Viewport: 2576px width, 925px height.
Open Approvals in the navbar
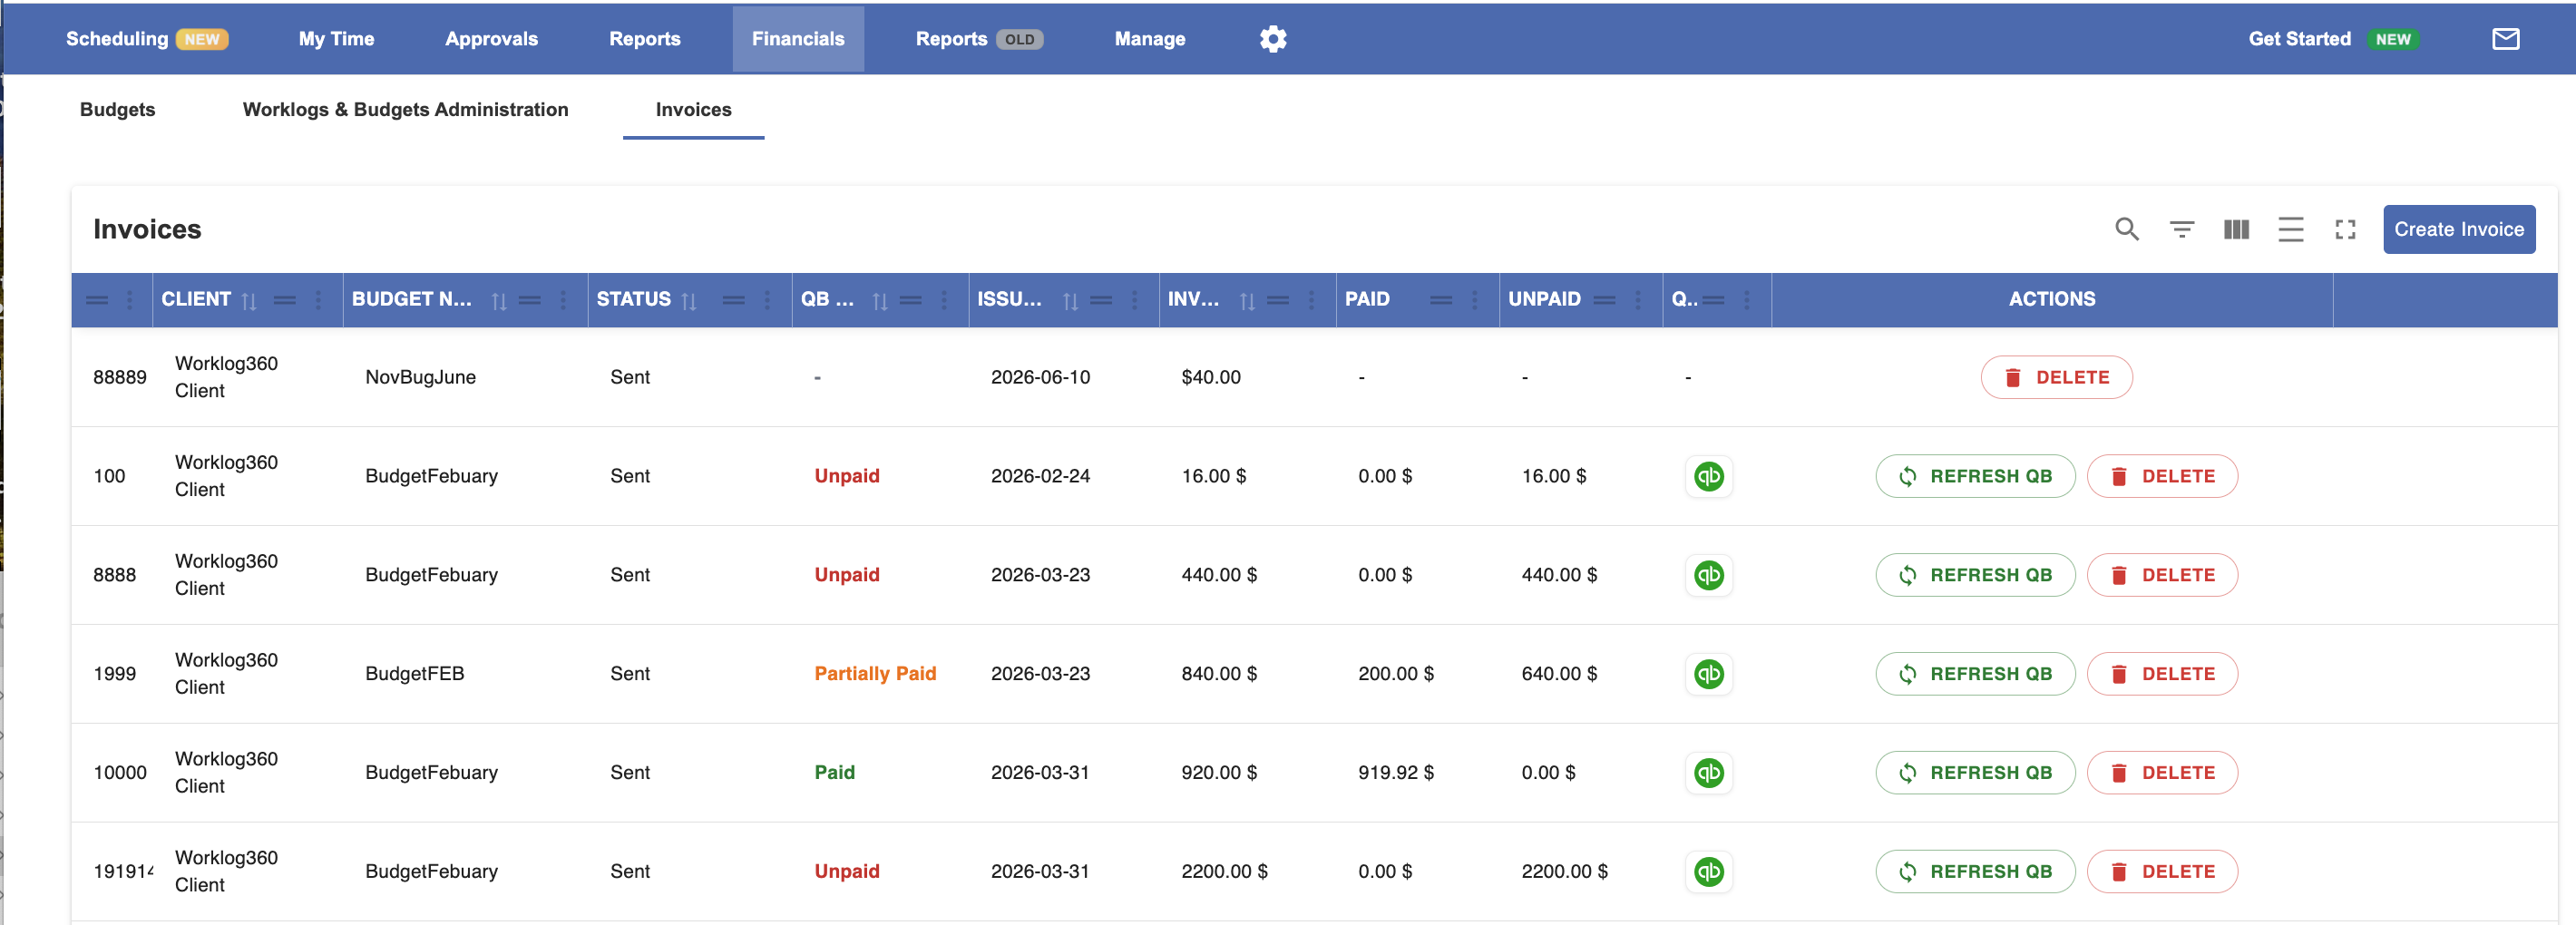pyautogui.click(x=491, y=39)
